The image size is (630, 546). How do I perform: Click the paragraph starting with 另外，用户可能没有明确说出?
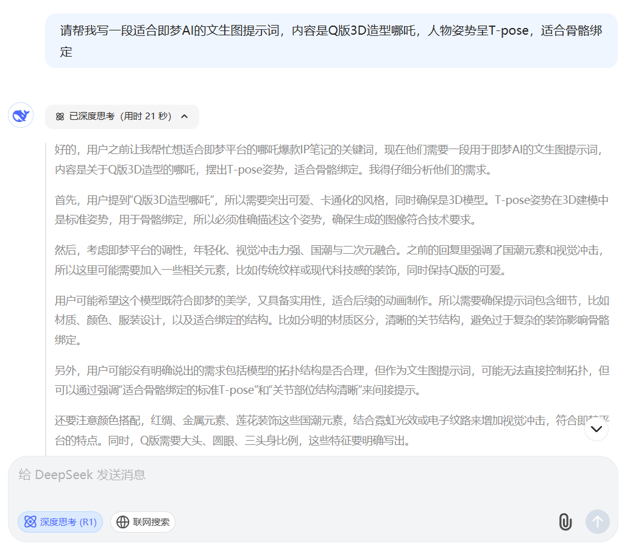point(331,380)
